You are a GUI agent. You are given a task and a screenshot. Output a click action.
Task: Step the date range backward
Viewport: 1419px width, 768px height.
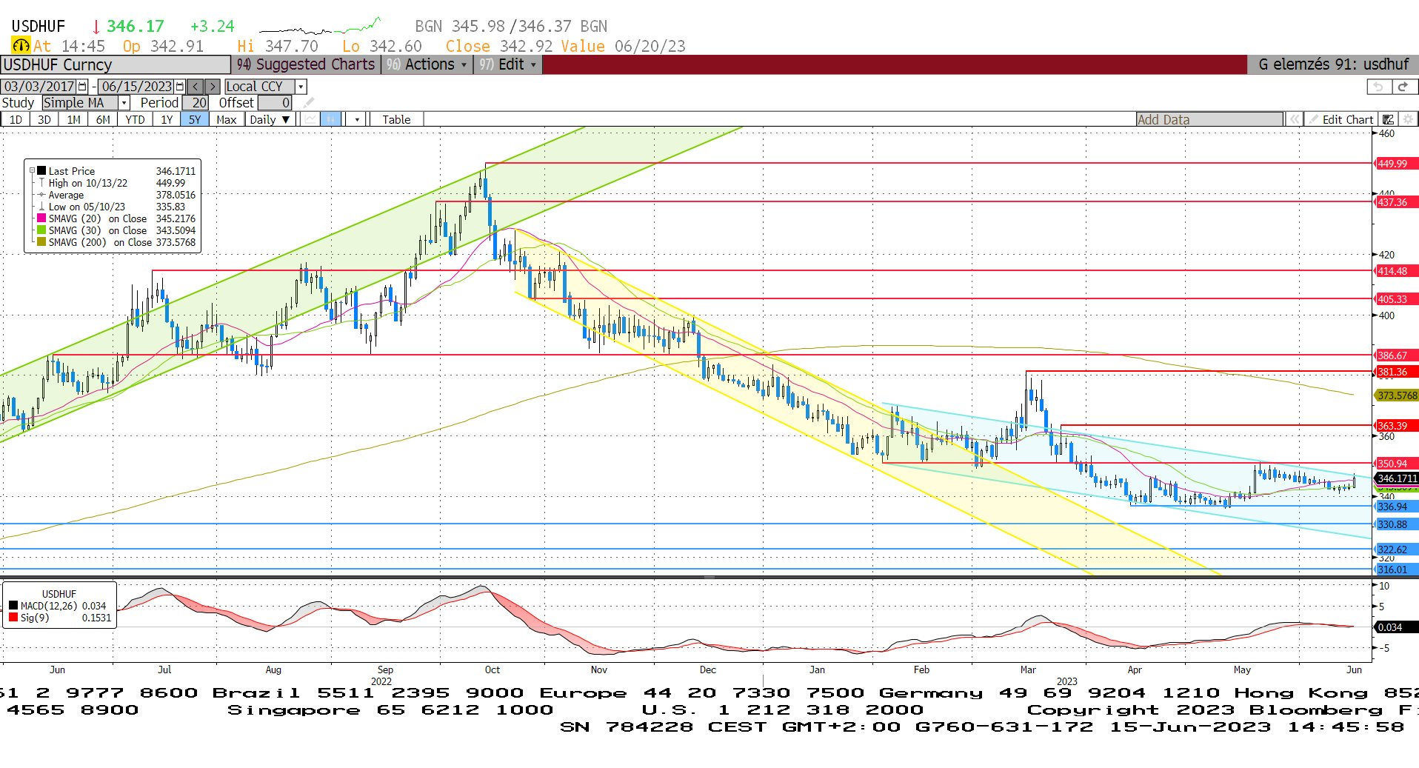195,87
